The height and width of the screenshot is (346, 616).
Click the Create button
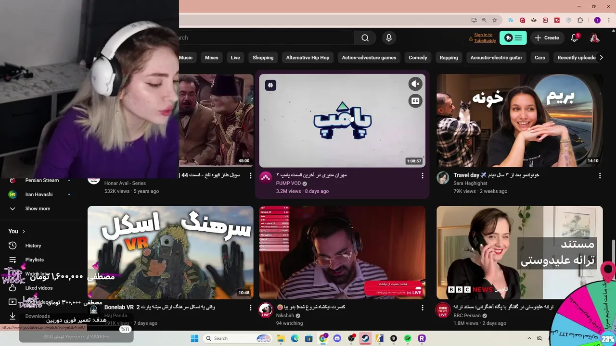547,38
